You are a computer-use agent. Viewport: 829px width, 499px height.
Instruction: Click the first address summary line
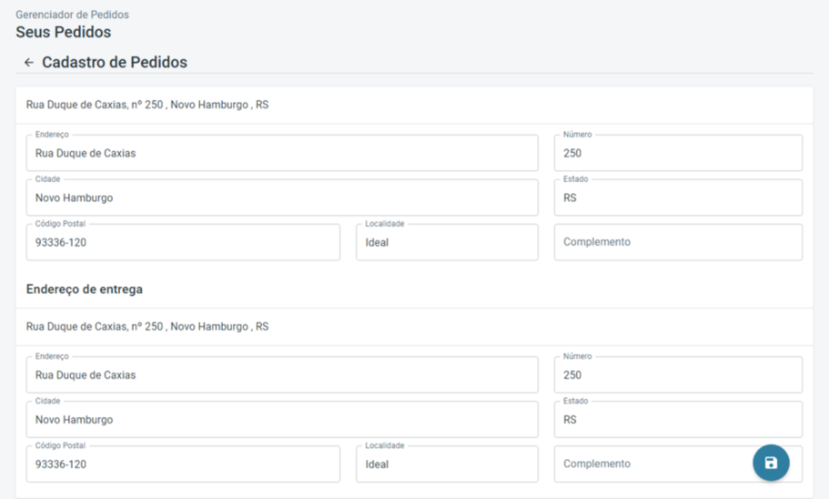click(147, 105)
